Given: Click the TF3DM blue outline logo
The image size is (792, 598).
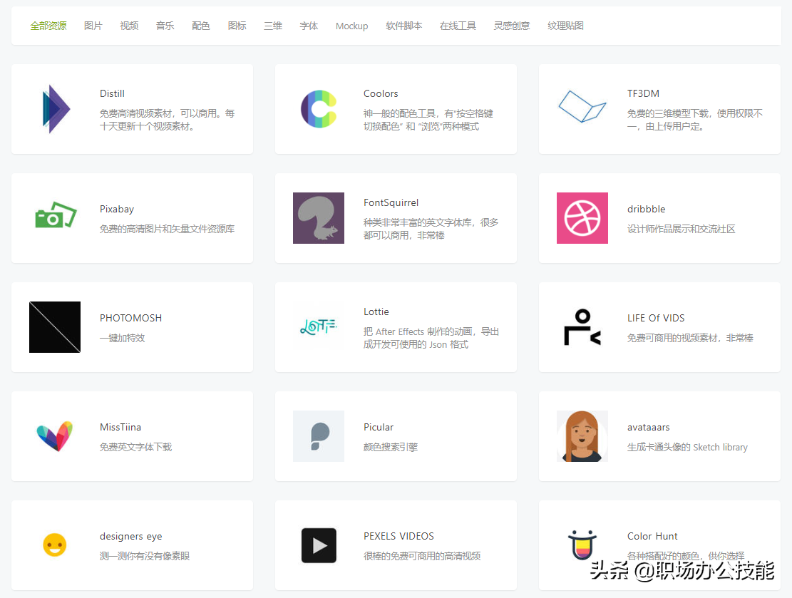Looking at the screenshot, I should (582, 107).
